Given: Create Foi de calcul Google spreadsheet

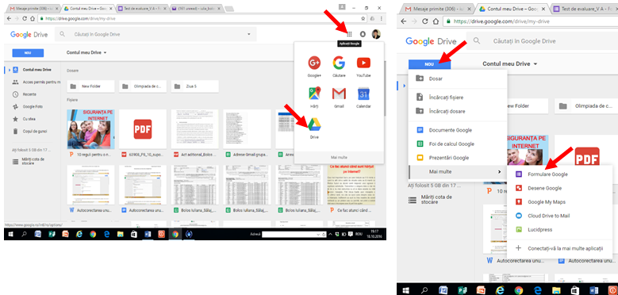Looking at the screenshot, I should [458, 144].
